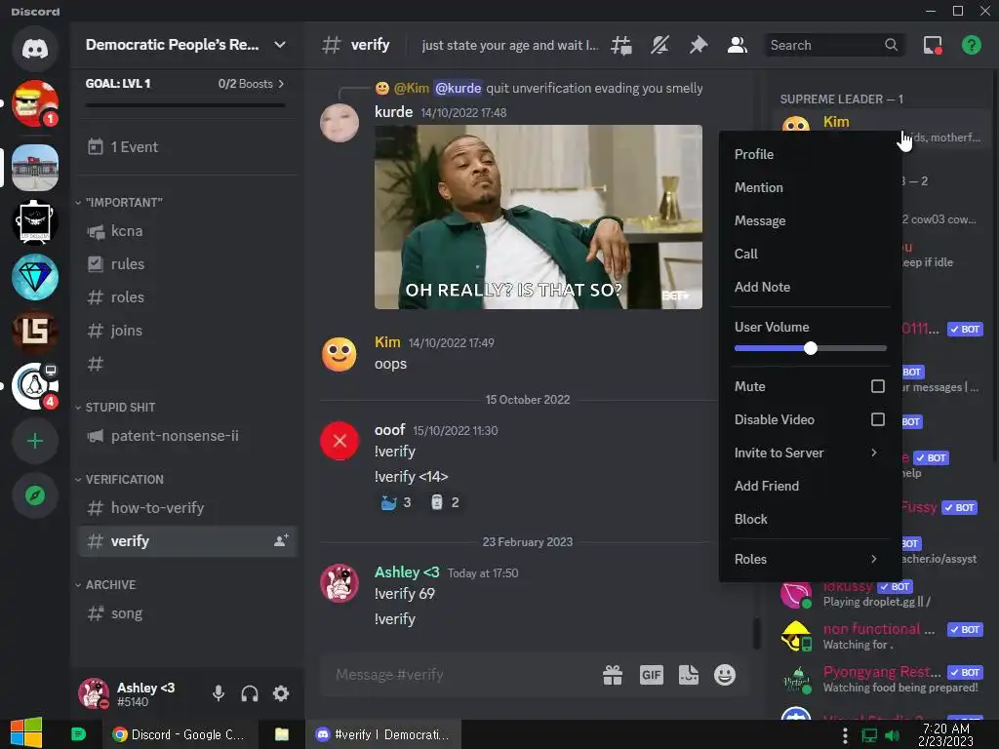The width and height of the screenshot is (999, 749).
Task: Open Explore Discoverable Servers compass icon
Action: tap(35, 495)
